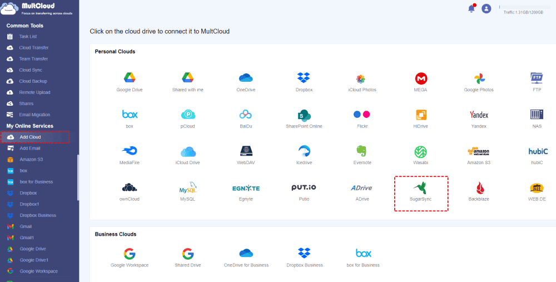Viewport: 556px width, 282px height.
Task: Connect an FTP server
Action: tap(537, 82)
